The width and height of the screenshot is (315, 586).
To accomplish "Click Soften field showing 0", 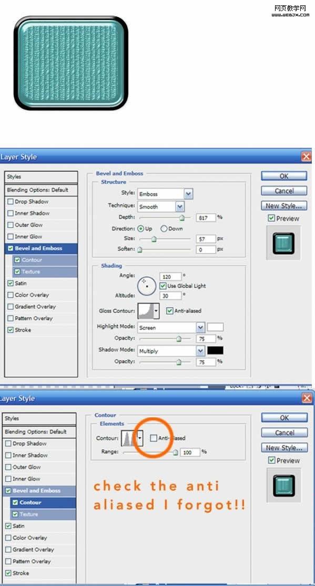I will [206, 249].
